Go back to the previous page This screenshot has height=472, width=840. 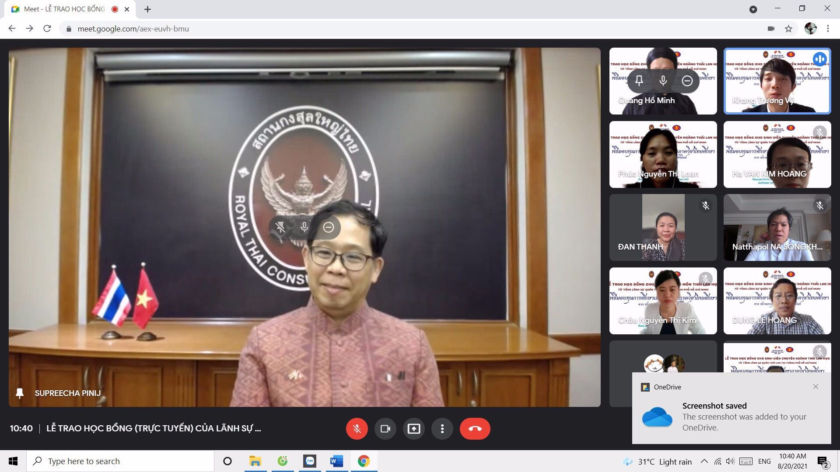12,29
